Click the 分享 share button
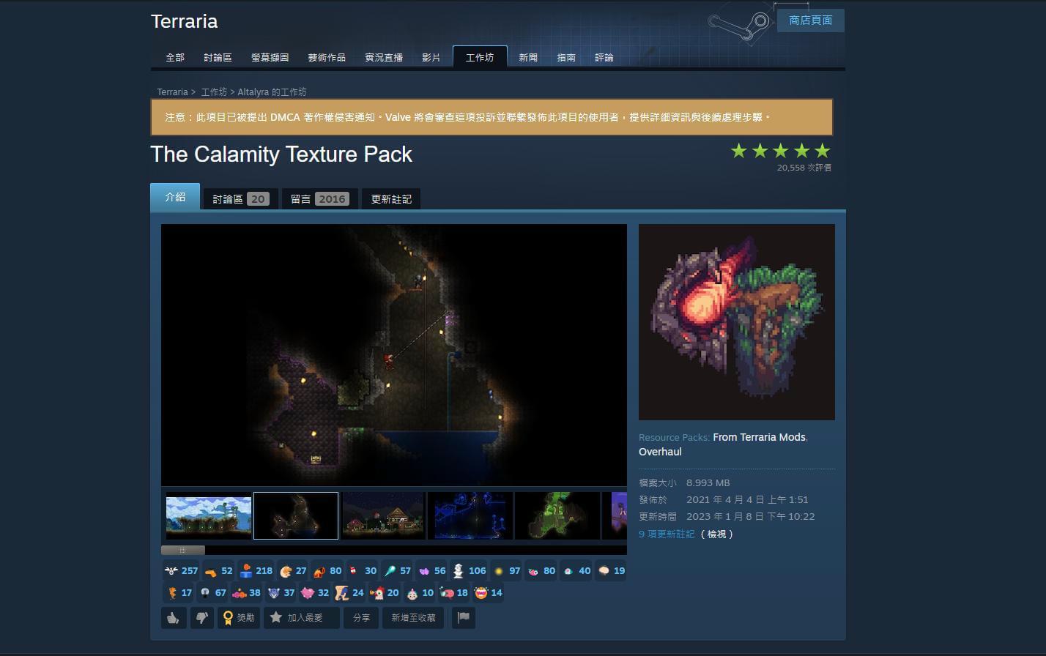 point(361,618)
